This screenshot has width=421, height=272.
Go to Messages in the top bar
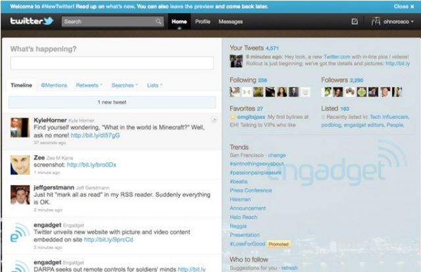tap(230, 22)
